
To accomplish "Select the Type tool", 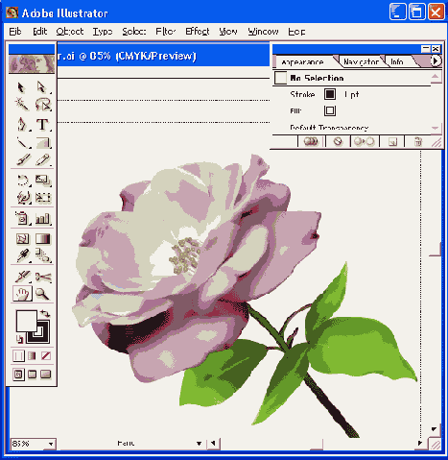I will 42,124.
